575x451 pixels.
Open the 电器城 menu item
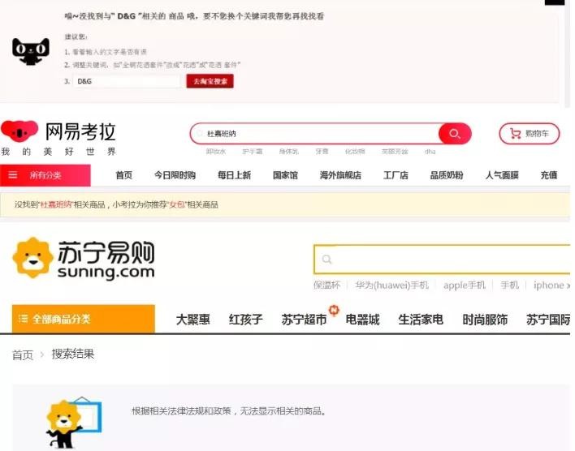pyautogui.click(x=362, y=320)
